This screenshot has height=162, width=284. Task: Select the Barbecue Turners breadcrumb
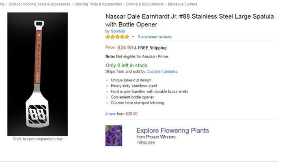point(182,4)
